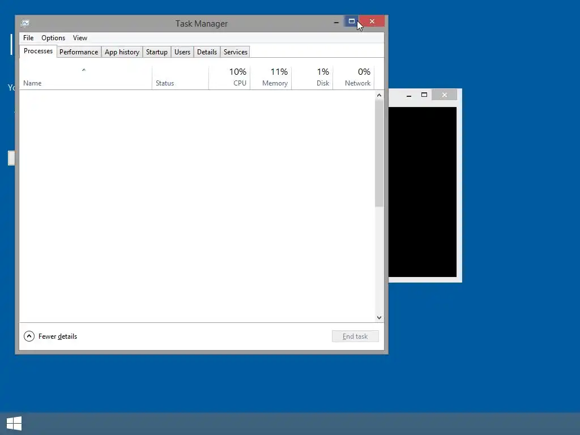This screenshot has width=580, height=435.
Task: Collapse view with Fewer details chevron
Action: click(x=29, y=336)
